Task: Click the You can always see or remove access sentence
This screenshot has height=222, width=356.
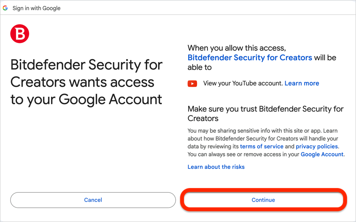Action: 266,154
